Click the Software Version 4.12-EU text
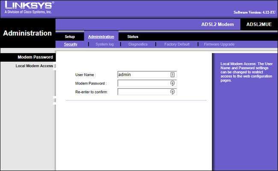This screenshot has height=171, width=278. pyautogui.click(x=254, y=12)
